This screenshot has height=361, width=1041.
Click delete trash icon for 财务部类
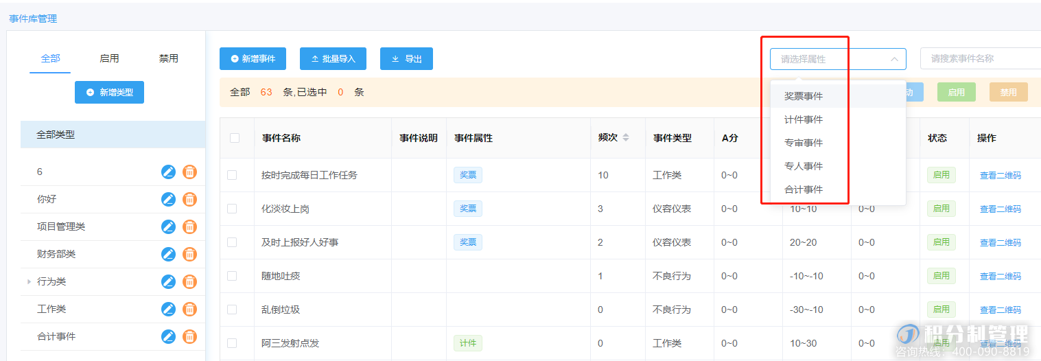point(190,254)
